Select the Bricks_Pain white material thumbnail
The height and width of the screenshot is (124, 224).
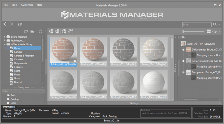154,84
